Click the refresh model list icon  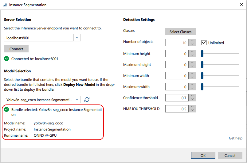click(x=87, y=100)
